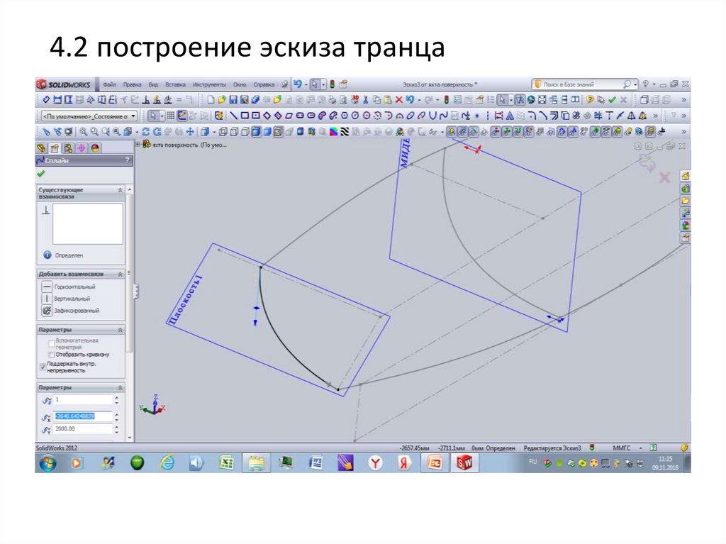This screenshot has width=726, height=544.
Task: Increment the X coordinate spinner arrow
Action: tap(117, 413)
